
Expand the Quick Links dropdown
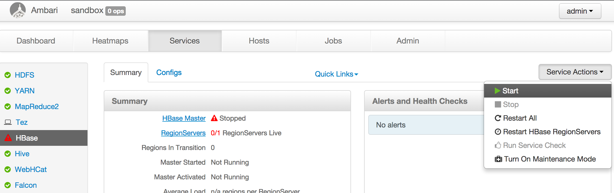click(336, 74)
